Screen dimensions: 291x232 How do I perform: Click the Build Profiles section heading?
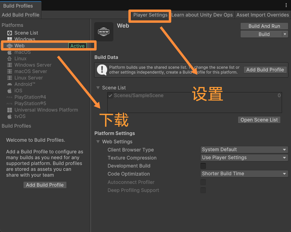point(16,126)
